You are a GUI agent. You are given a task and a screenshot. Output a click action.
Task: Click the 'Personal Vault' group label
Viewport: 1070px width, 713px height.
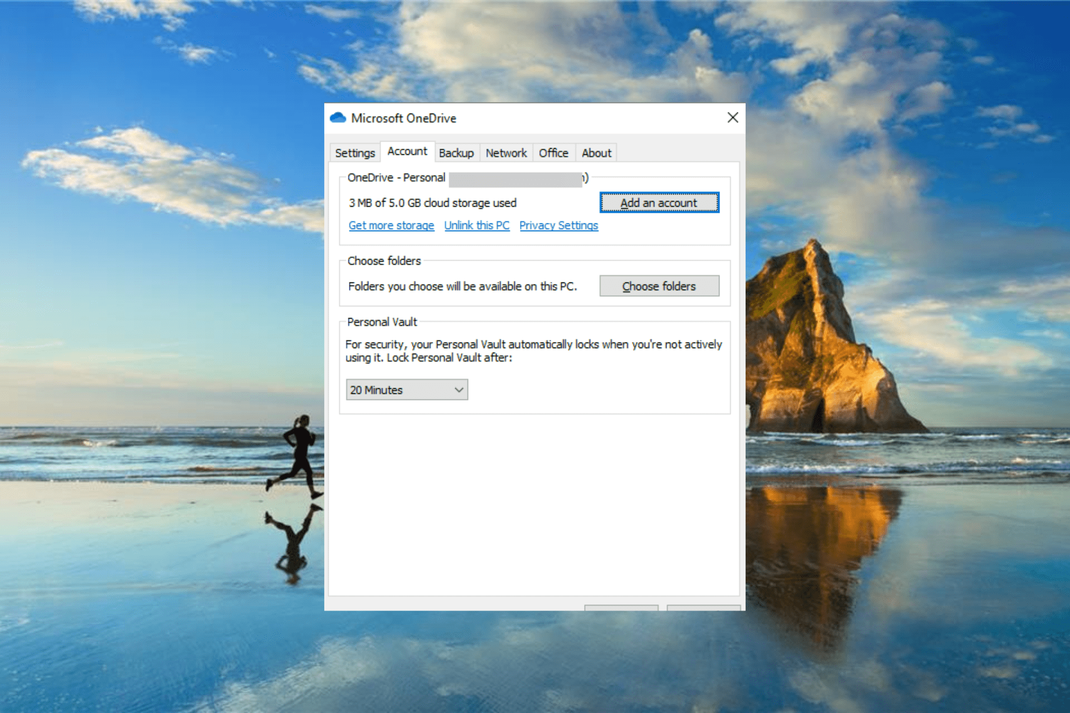(382, 322)
